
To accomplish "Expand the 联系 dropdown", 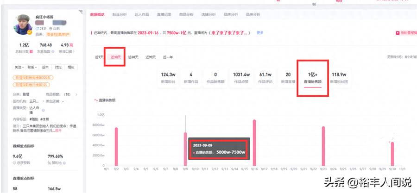I will tap(32, 68).
